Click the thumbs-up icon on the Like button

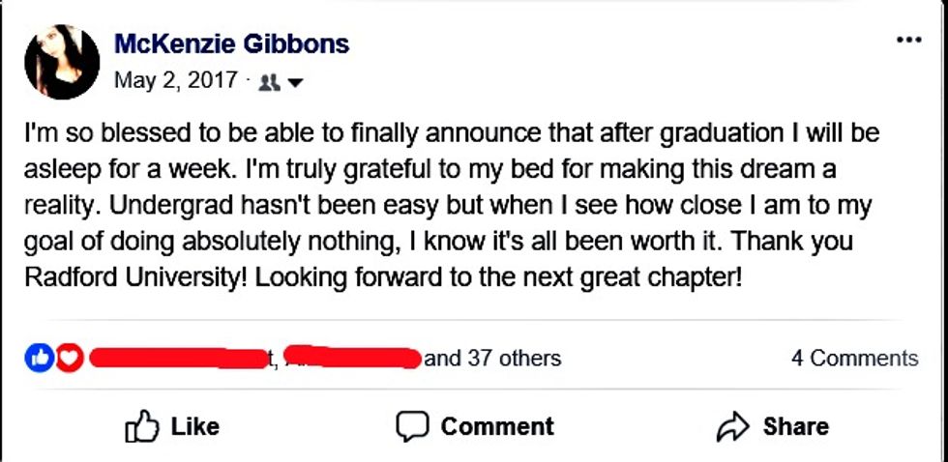click(x=143, y=426)
